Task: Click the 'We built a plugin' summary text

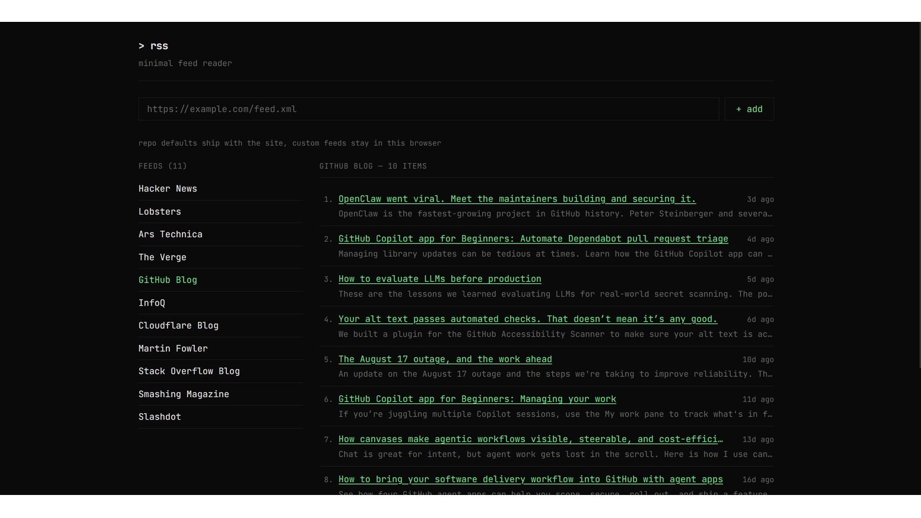Action: tap(556, 334)
